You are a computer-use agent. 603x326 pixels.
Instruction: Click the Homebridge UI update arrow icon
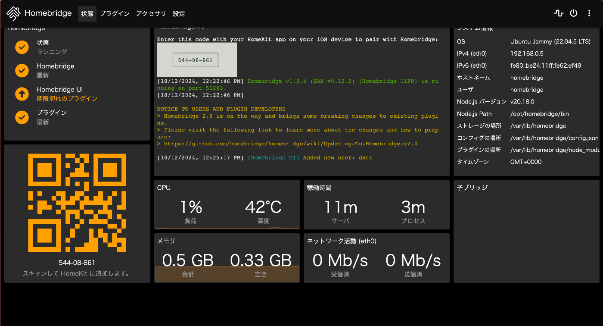pos(22,94)
